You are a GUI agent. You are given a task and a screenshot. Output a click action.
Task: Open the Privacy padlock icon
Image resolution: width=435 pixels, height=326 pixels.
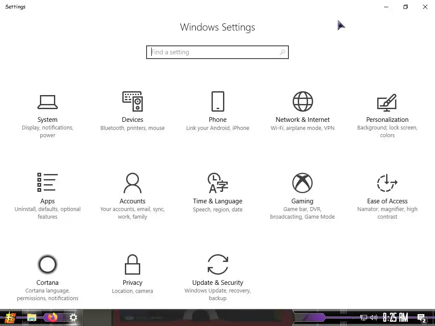pyautogui.click(x=133, y=264)
